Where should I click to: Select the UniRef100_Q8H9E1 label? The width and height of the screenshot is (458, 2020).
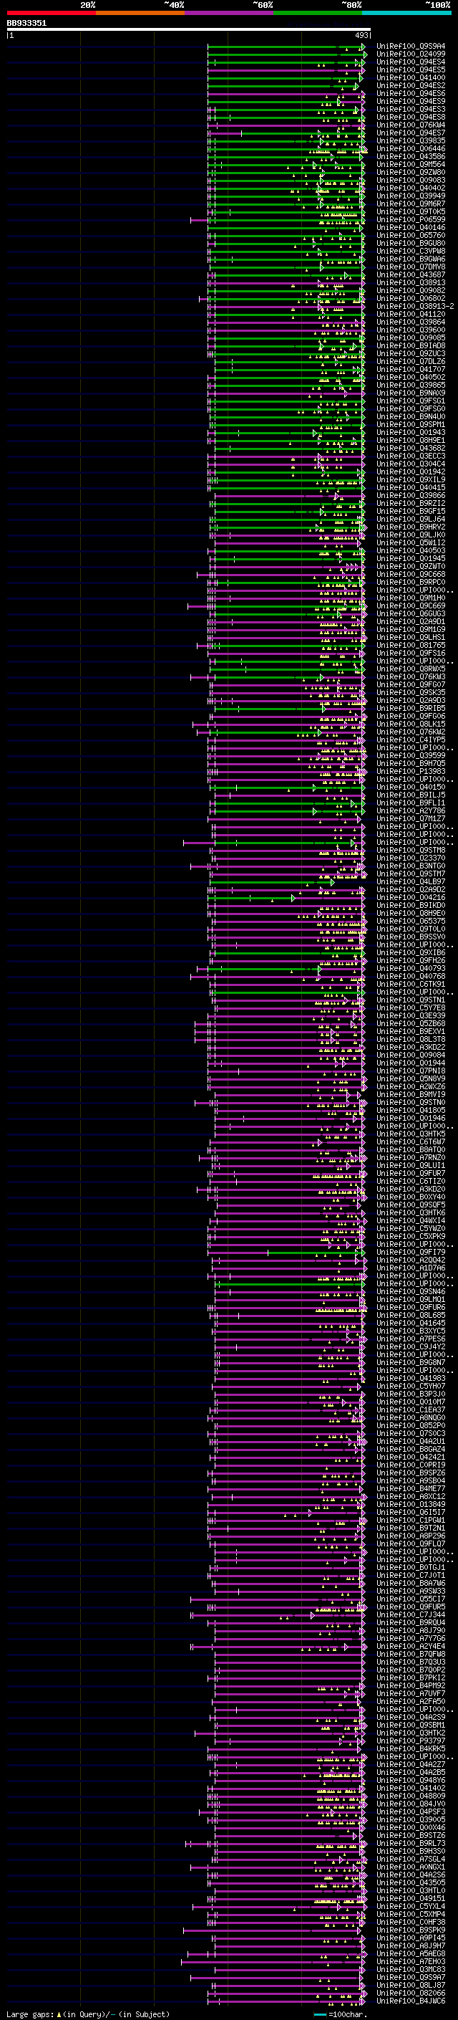click(411, 440)
